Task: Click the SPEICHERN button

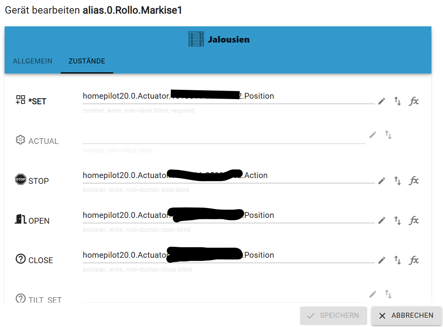Action: 333,315
